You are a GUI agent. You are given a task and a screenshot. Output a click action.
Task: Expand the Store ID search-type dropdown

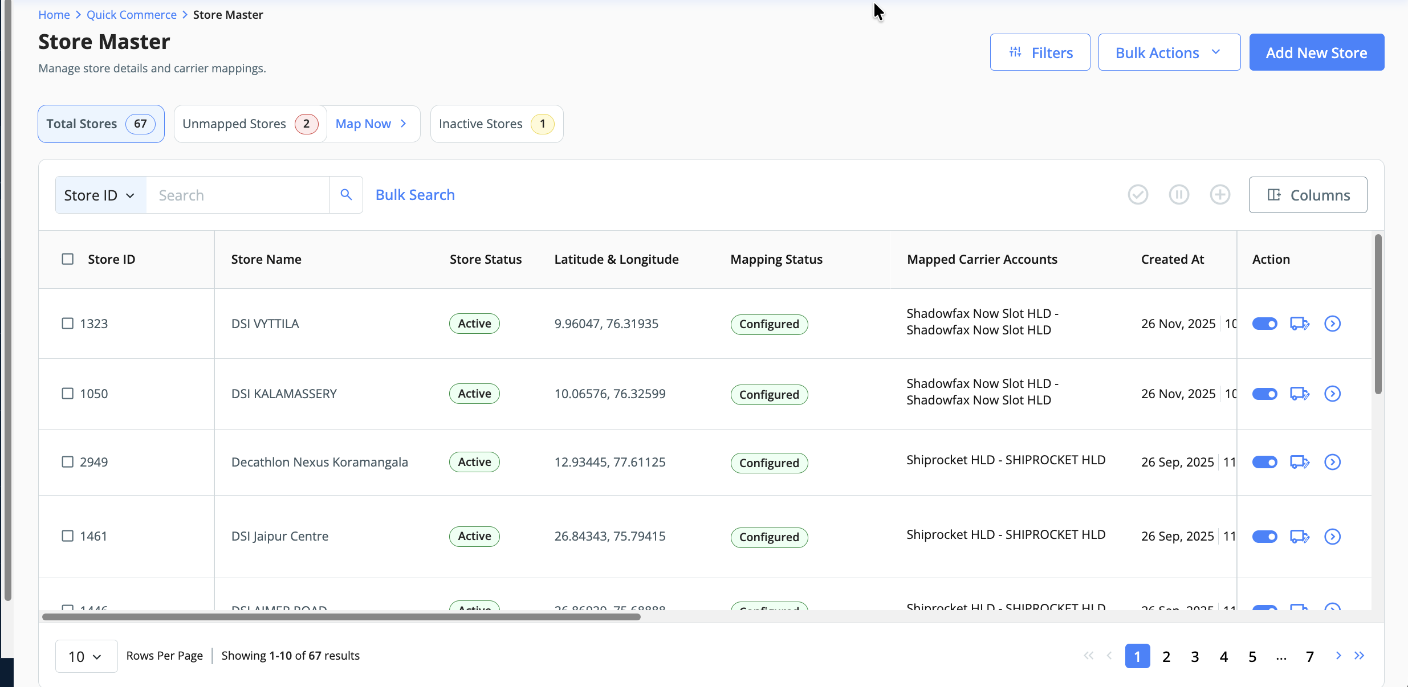click(x=100, y=195)
